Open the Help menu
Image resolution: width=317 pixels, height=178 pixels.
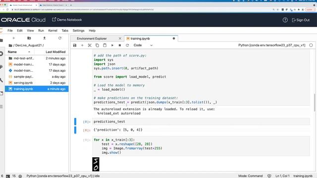[x=92, y=31]
